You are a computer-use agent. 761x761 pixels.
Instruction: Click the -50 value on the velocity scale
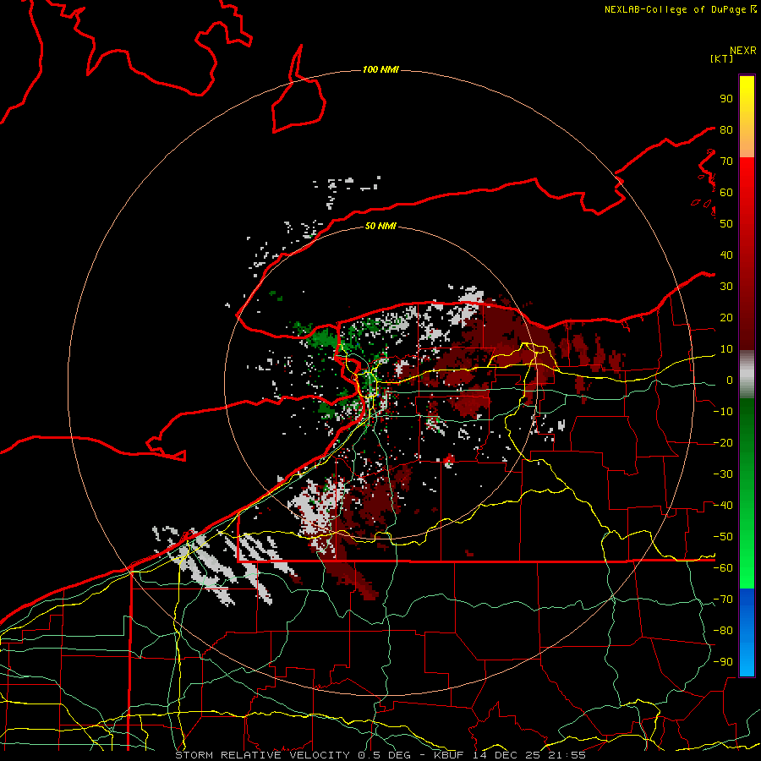[x=723, y=537]
